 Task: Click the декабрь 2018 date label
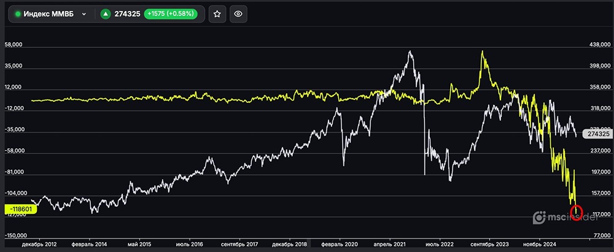point(290,244)
